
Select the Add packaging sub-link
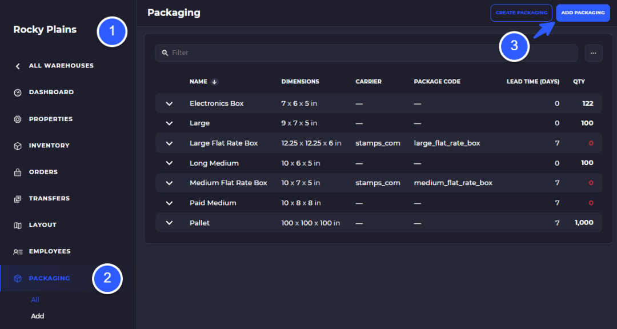pyautogui.click(x=37, y=316)
